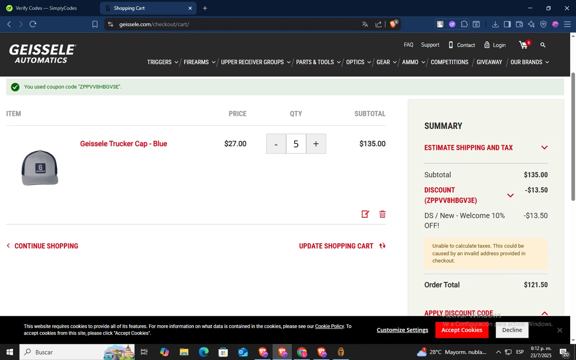
Task: Open Microsoft Store from the taskbar
Action: tap(223, 352)
